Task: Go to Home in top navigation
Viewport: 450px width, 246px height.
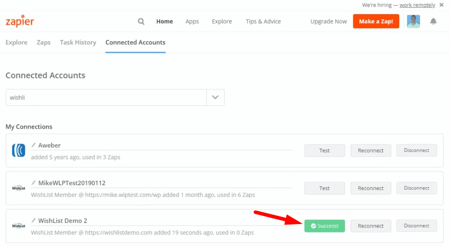Action: coord(164,21)
